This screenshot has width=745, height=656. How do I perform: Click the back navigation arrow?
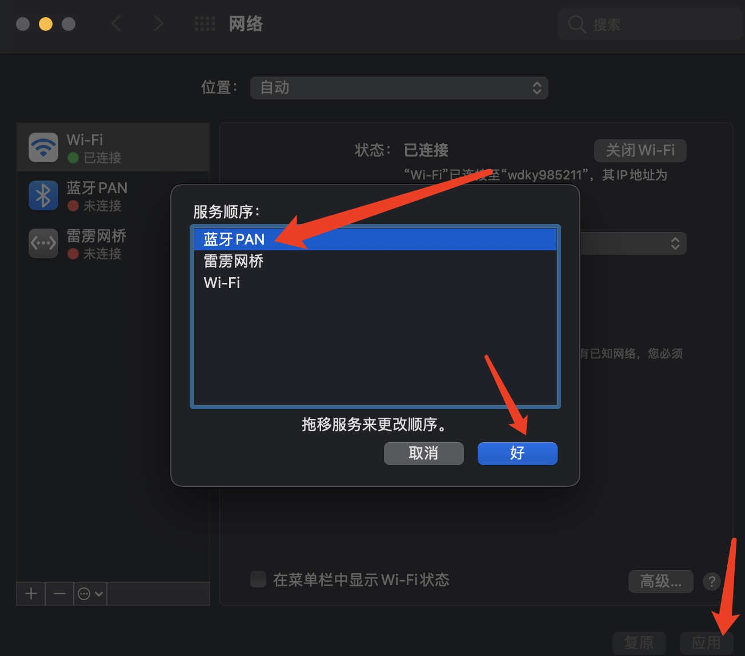pos(117,23)
